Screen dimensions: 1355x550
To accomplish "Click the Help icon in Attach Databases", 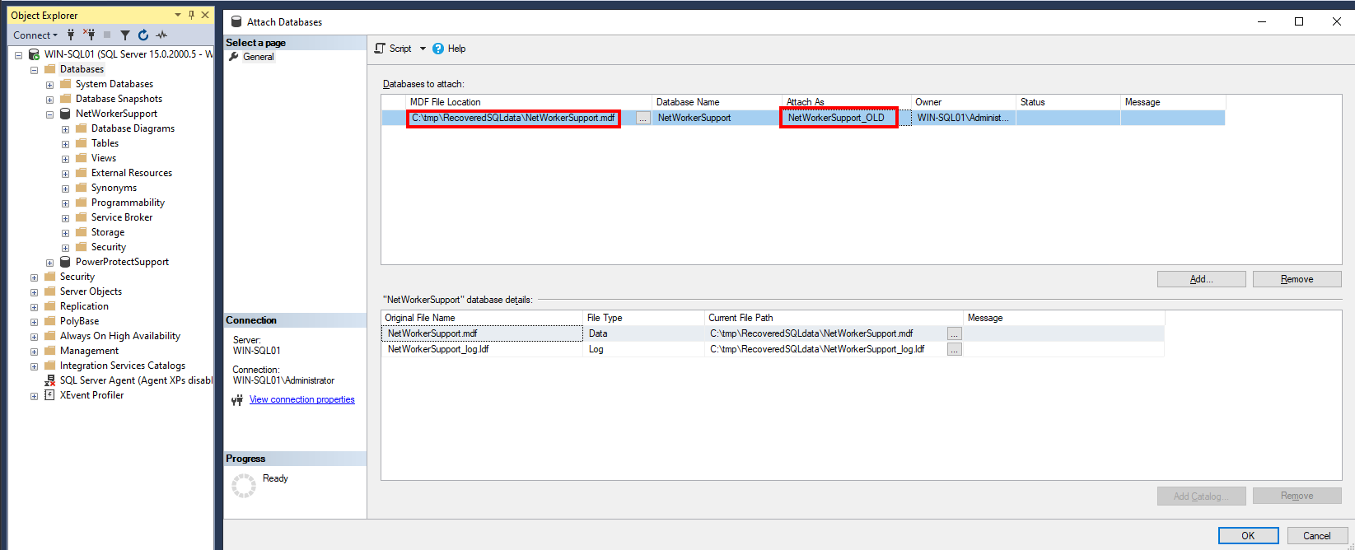I will 438,49.
